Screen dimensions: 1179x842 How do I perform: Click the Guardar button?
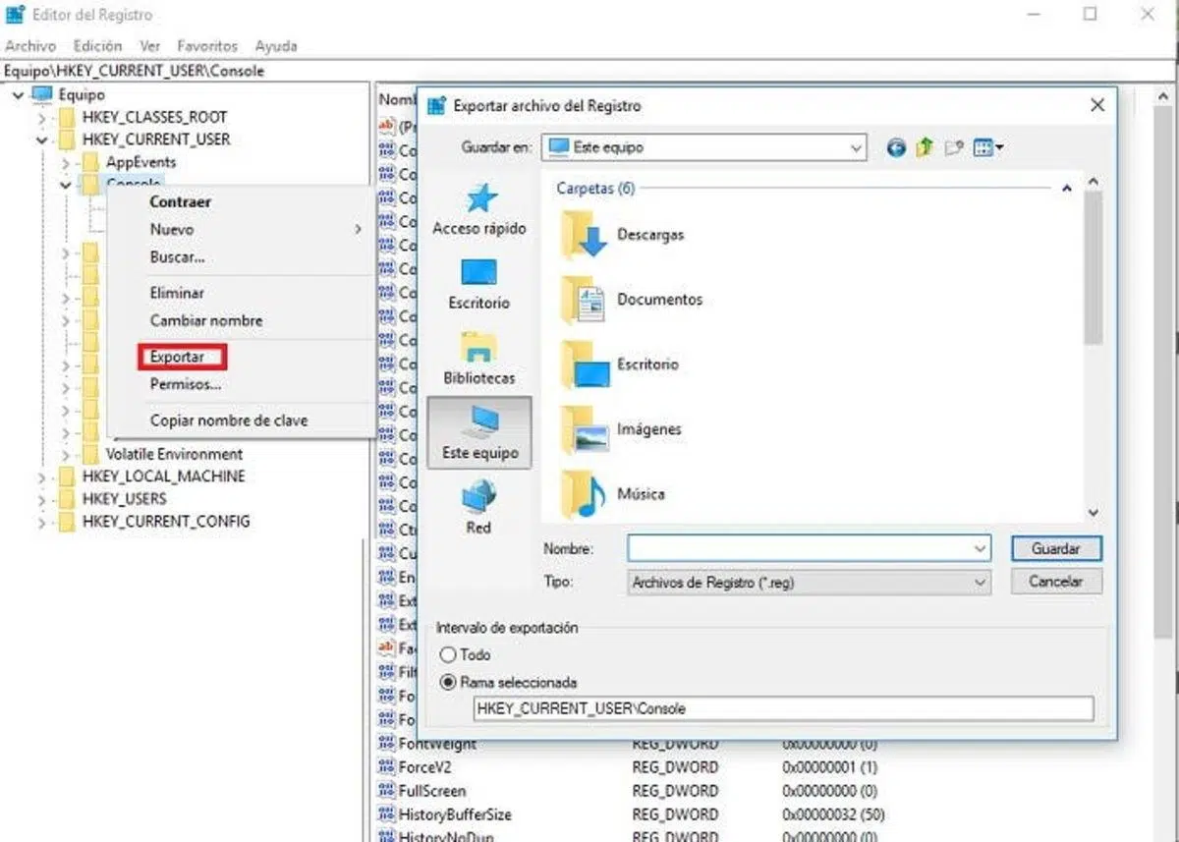coord(1055,549)
